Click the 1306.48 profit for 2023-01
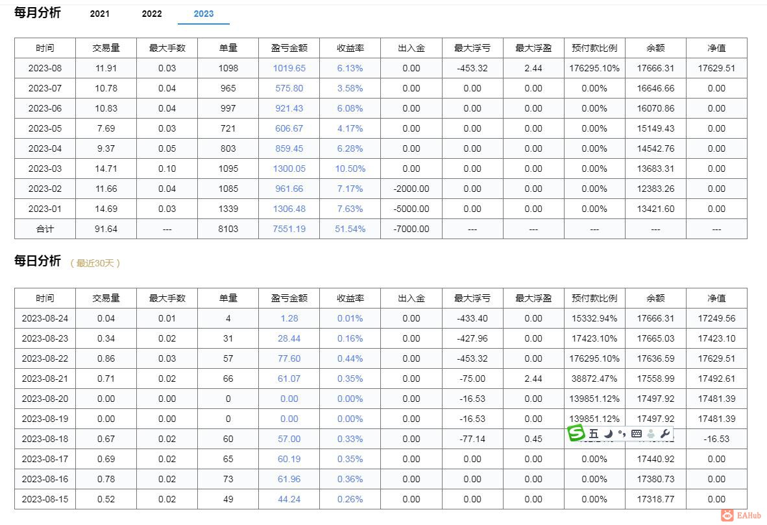 click(x=289, y=209)
